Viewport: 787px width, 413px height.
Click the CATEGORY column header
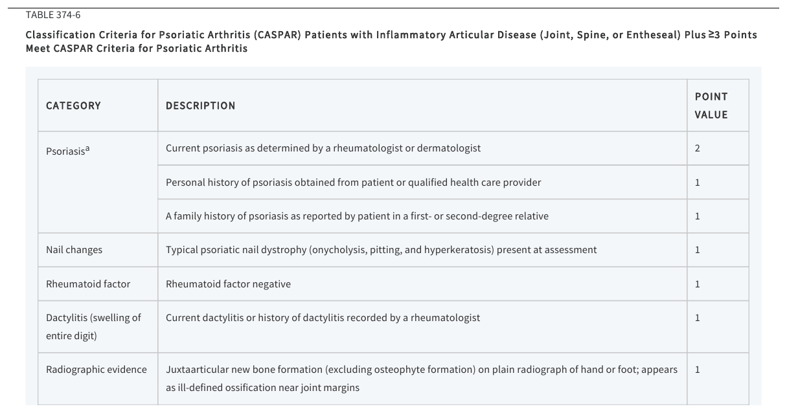tap(73, 106)
